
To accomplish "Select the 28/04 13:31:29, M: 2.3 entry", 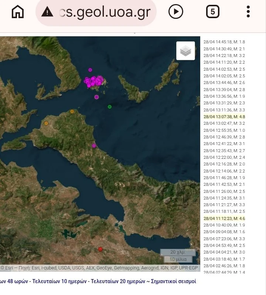I will tap(224, 103).
